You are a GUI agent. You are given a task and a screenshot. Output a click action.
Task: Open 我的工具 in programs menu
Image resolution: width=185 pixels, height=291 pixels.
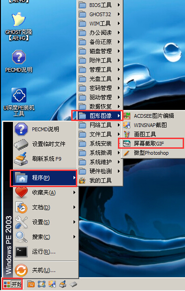point(100,181)
